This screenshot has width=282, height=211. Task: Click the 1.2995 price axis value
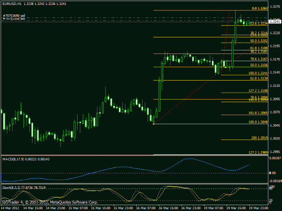[x=275, y=152]
